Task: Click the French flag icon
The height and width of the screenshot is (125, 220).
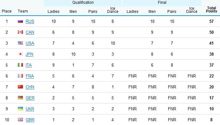Action: [x=20, y=76]
